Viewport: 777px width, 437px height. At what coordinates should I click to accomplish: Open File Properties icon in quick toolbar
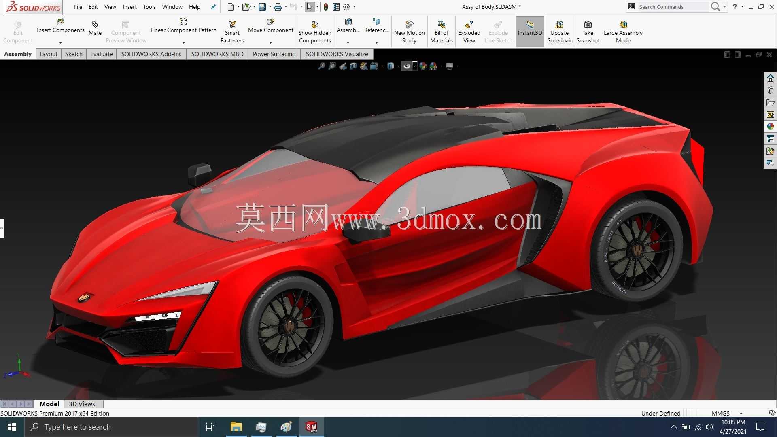[336, 7]
